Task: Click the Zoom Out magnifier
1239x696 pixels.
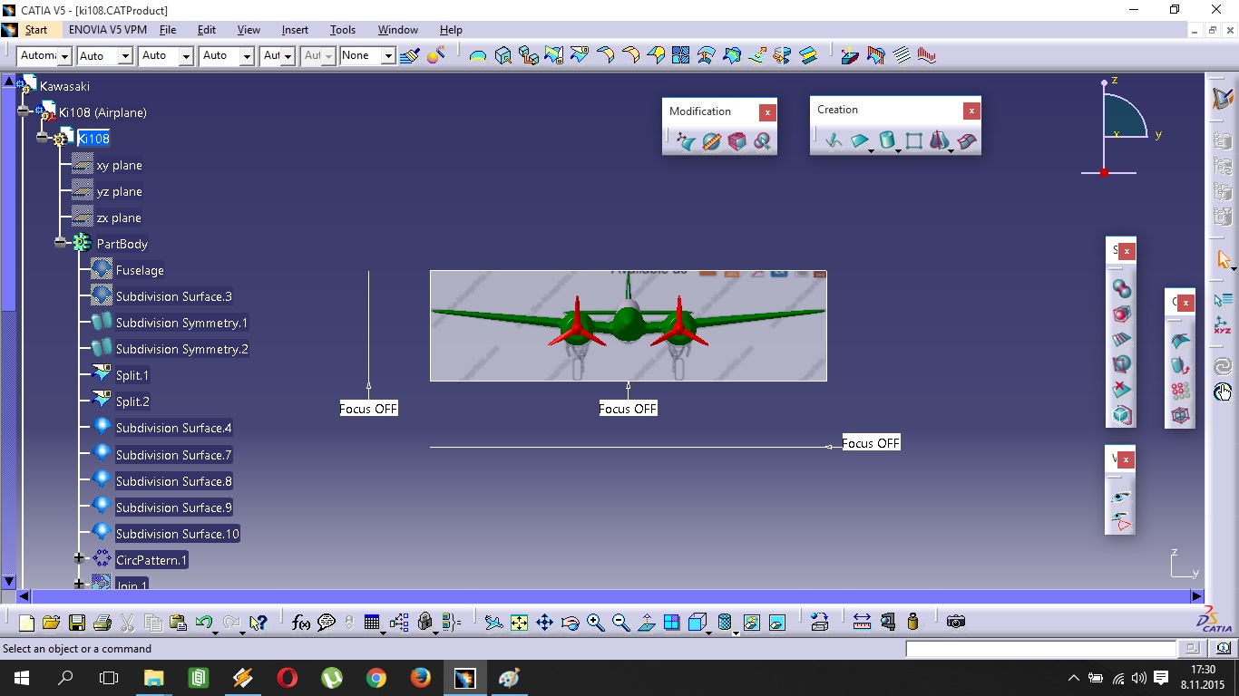Action: (x=620, y=623)
